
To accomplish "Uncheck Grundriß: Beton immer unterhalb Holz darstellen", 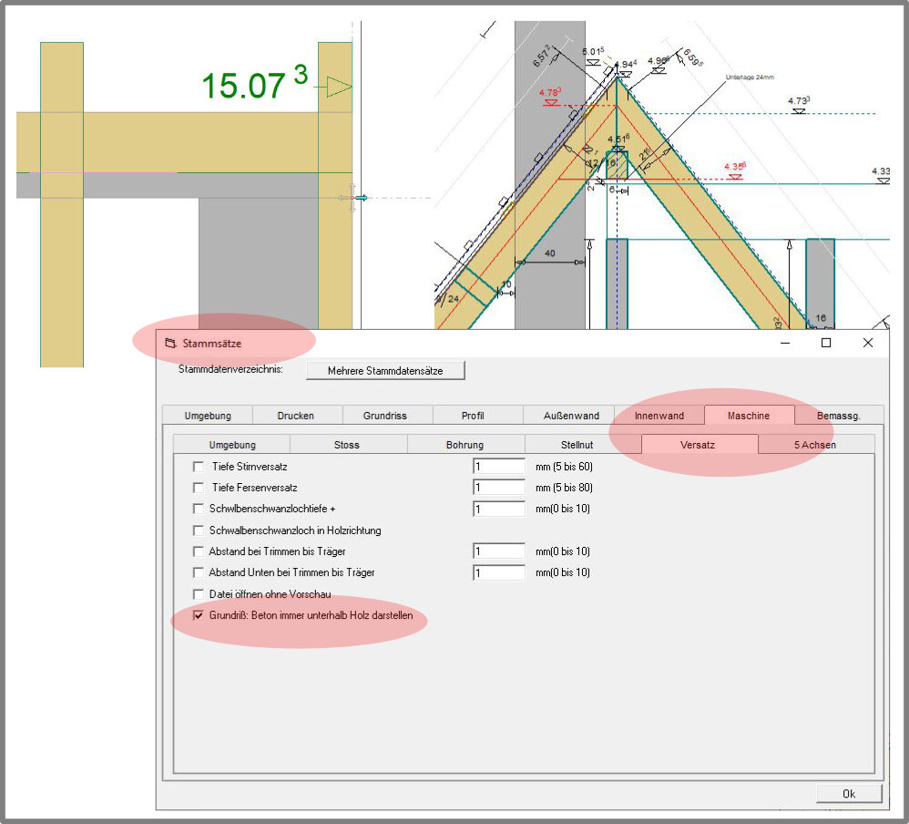I will pos(199,616).
